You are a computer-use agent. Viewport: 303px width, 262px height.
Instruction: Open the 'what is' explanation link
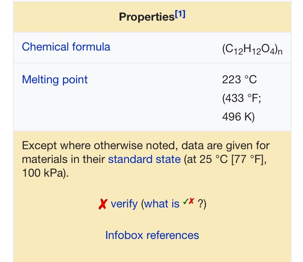[x=162, y=204]
